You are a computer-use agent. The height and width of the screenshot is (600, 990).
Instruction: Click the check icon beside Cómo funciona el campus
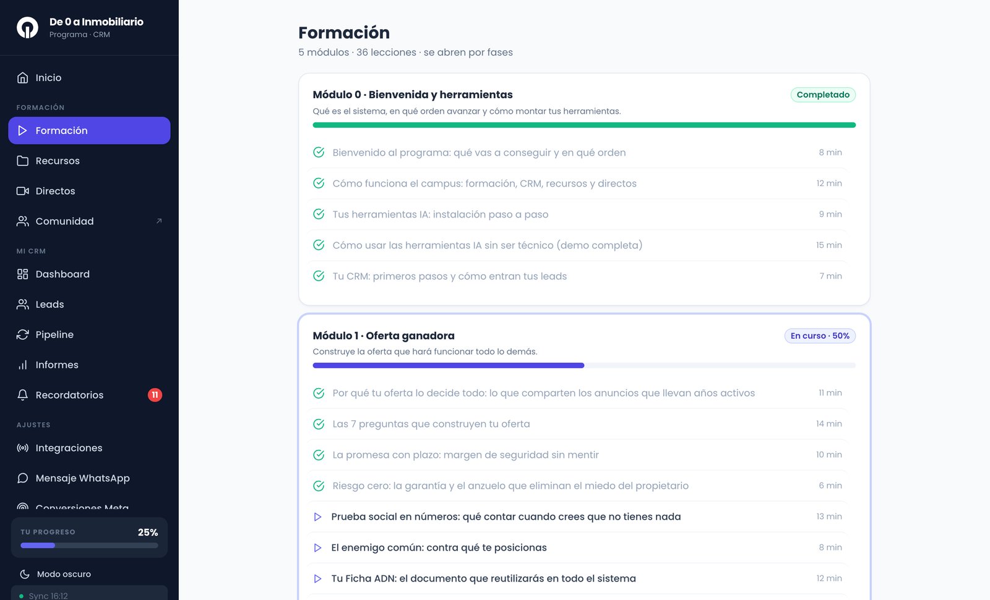tap(319, 184)
